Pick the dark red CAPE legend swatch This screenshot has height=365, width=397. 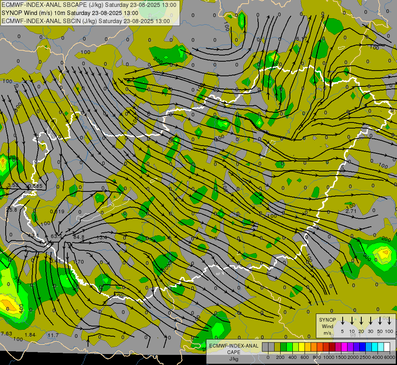point(333,347)
